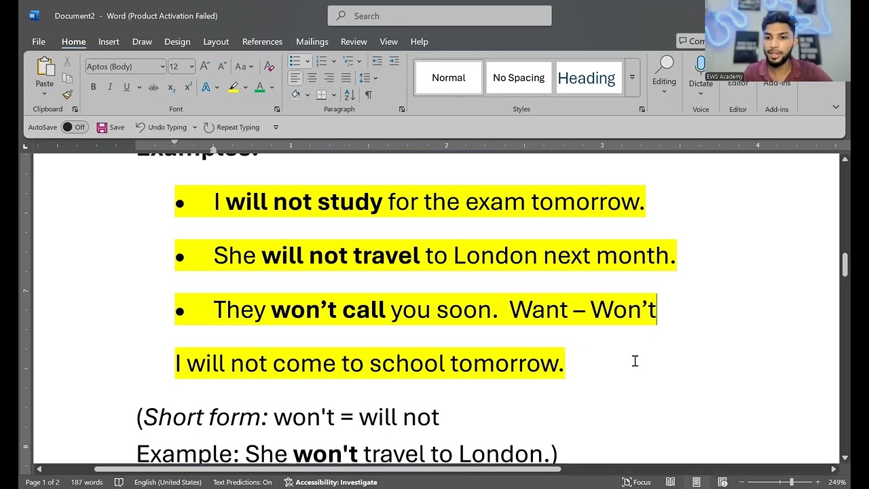Click Repeat Typing button
This screenshot has height=489, width=869.
point(232,127)
